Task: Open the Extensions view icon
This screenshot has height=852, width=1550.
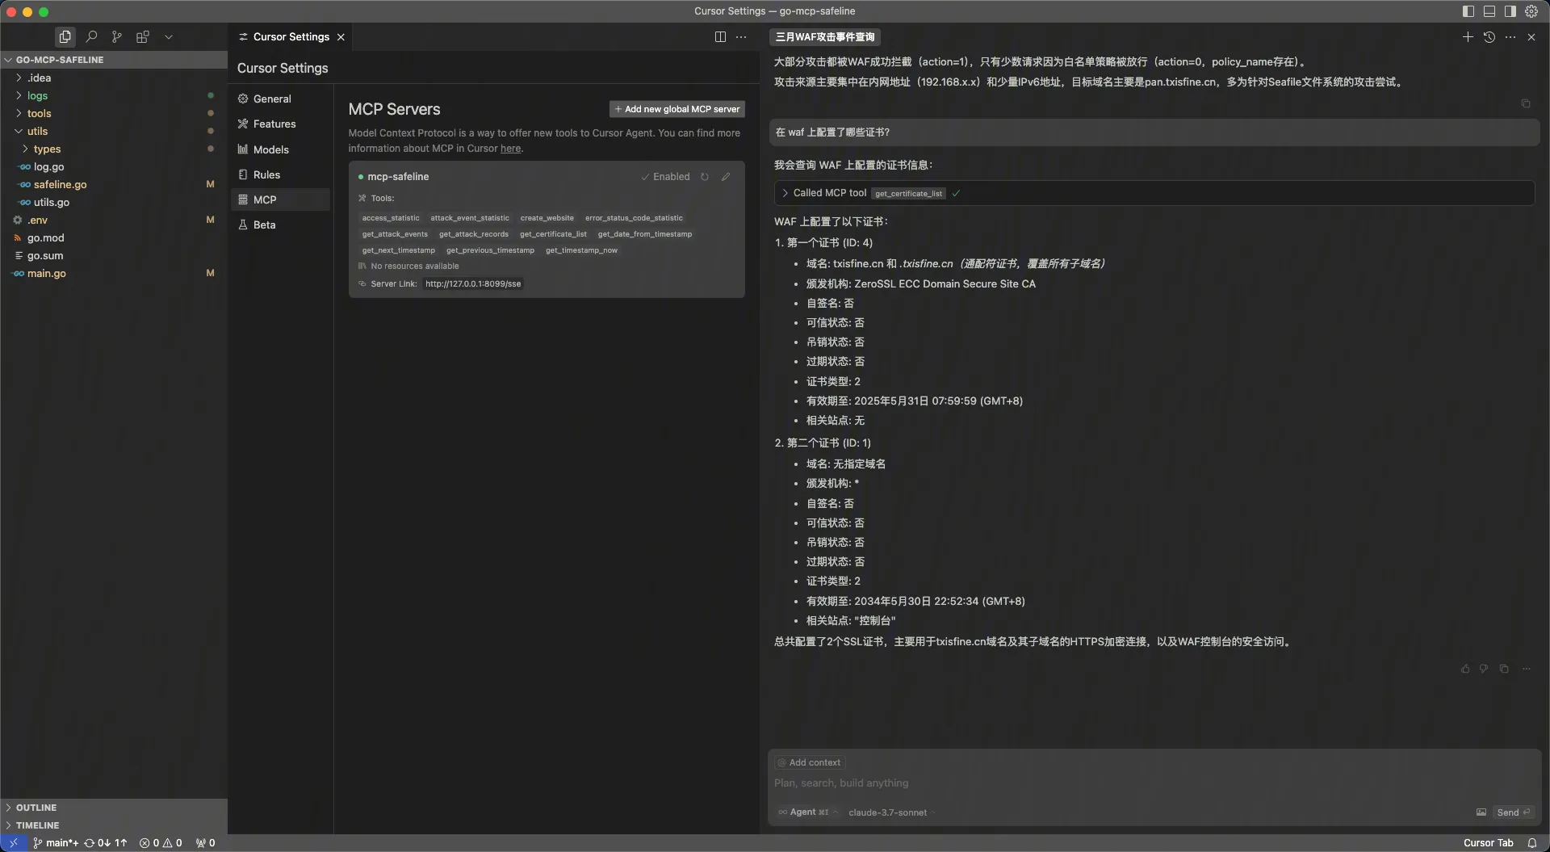Action: point(143,36)
